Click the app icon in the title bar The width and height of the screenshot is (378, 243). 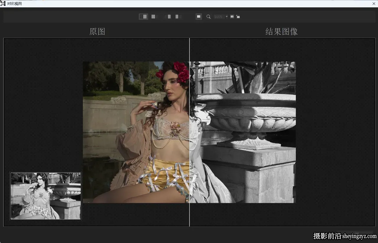[3, 4]
